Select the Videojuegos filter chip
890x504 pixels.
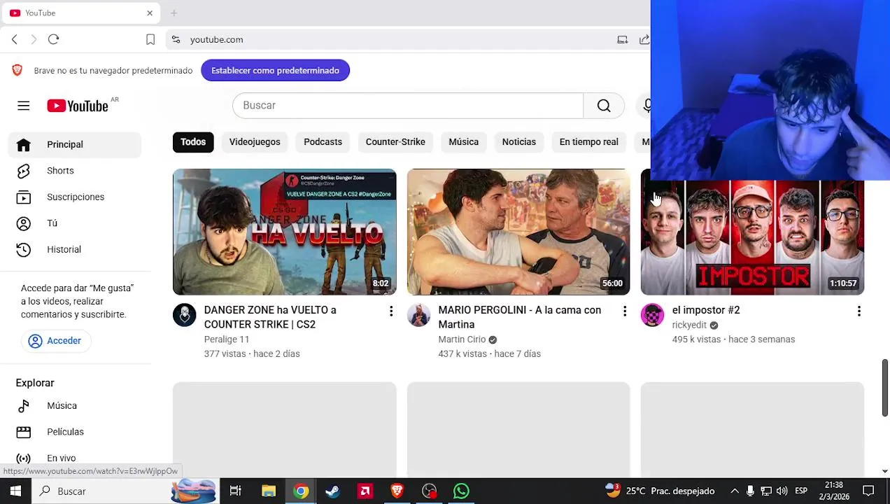255,142
